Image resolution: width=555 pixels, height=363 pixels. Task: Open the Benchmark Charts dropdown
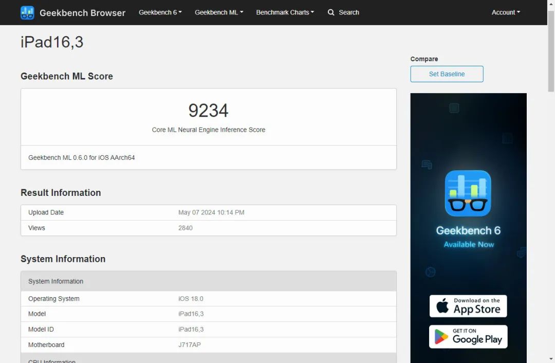pos(285,12)
